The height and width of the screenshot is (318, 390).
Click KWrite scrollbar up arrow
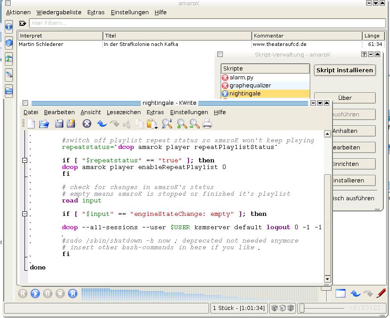pyautogui.click(x=327, y=134)
